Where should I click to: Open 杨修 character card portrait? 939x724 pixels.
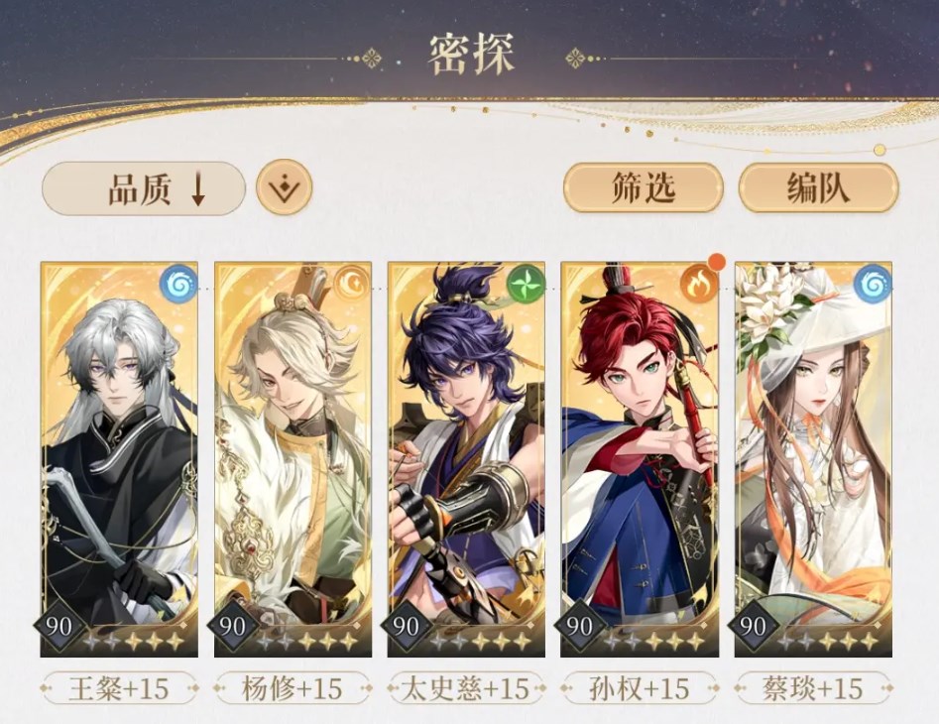tap(293, 459)
